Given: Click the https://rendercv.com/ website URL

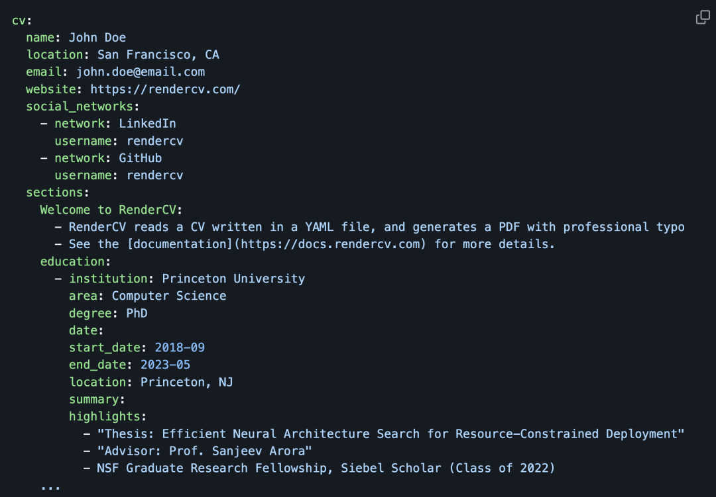Looking at the screenshot, I should coord(165,89).
